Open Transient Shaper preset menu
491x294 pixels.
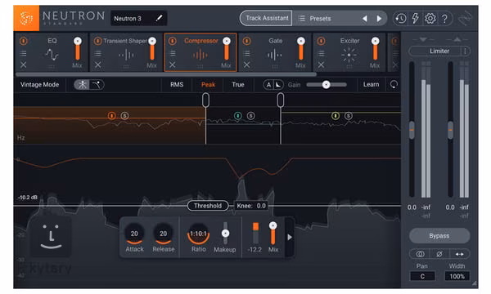coord(98,53)
